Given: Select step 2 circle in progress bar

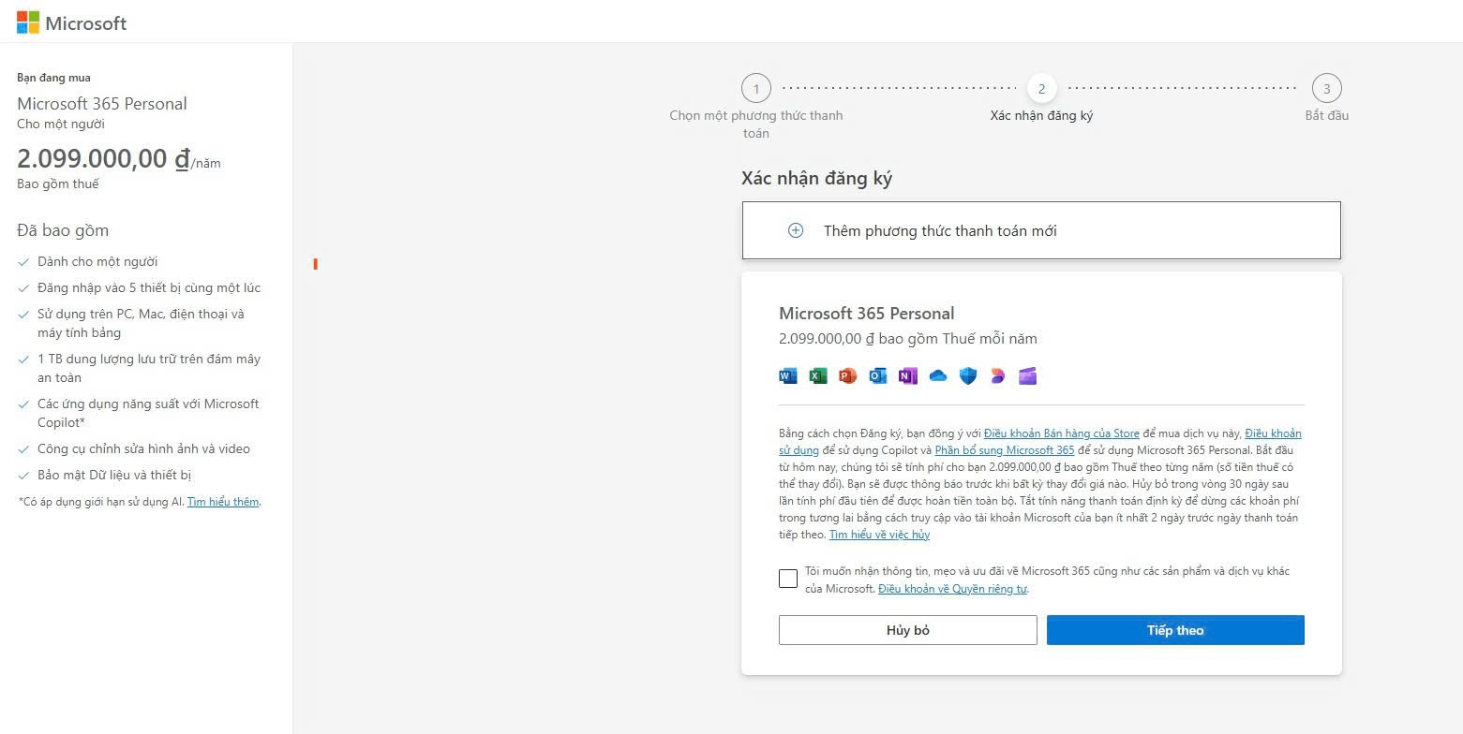Looking at the screenshot, I should (x=1041, y=89).
